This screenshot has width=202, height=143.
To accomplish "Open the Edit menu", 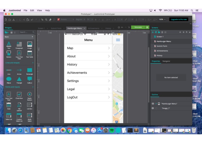I will point(32,10).
